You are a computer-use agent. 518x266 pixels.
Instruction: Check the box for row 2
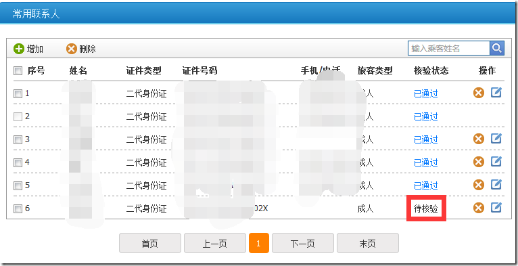18,116
